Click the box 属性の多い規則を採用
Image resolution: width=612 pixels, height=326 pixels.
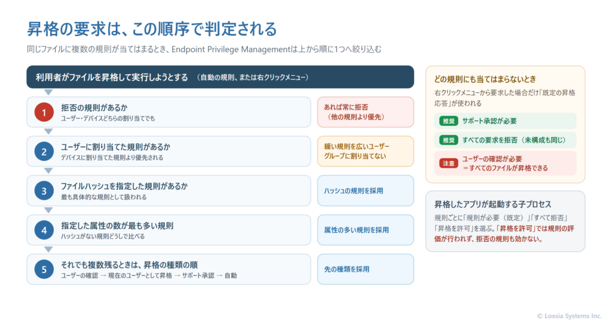(365, 230)
